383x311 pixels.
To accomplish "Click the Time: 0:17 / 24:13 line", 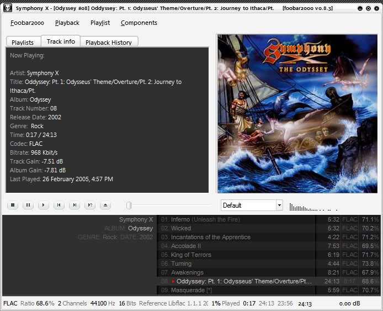I will (x=33, y=135).
